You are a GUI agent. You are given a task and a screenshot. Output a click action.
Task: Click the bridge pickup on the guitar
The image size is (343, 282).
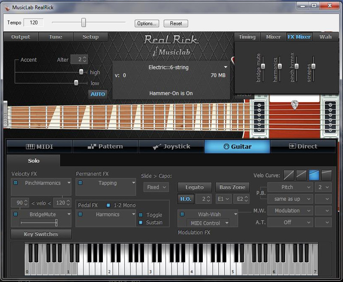tap(330, 117)
